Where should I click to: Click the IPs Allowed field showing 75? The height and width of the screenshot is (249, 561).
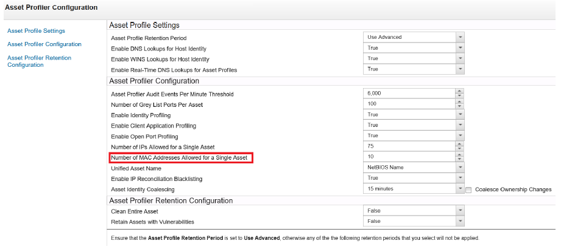pyautogui.click(x=409, y=146)
